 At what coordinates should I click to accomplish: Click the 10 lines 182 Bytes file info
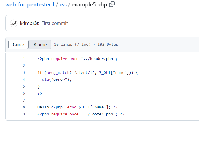[86, 45]
